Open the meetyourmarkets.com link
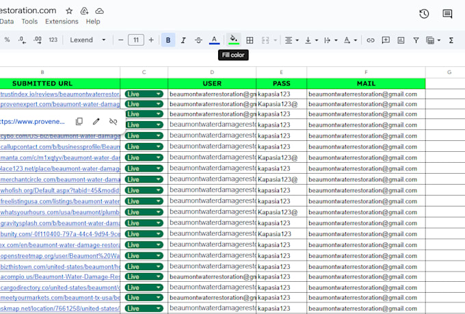The height and width of the screenshot is (314, 465). point(60,298)
